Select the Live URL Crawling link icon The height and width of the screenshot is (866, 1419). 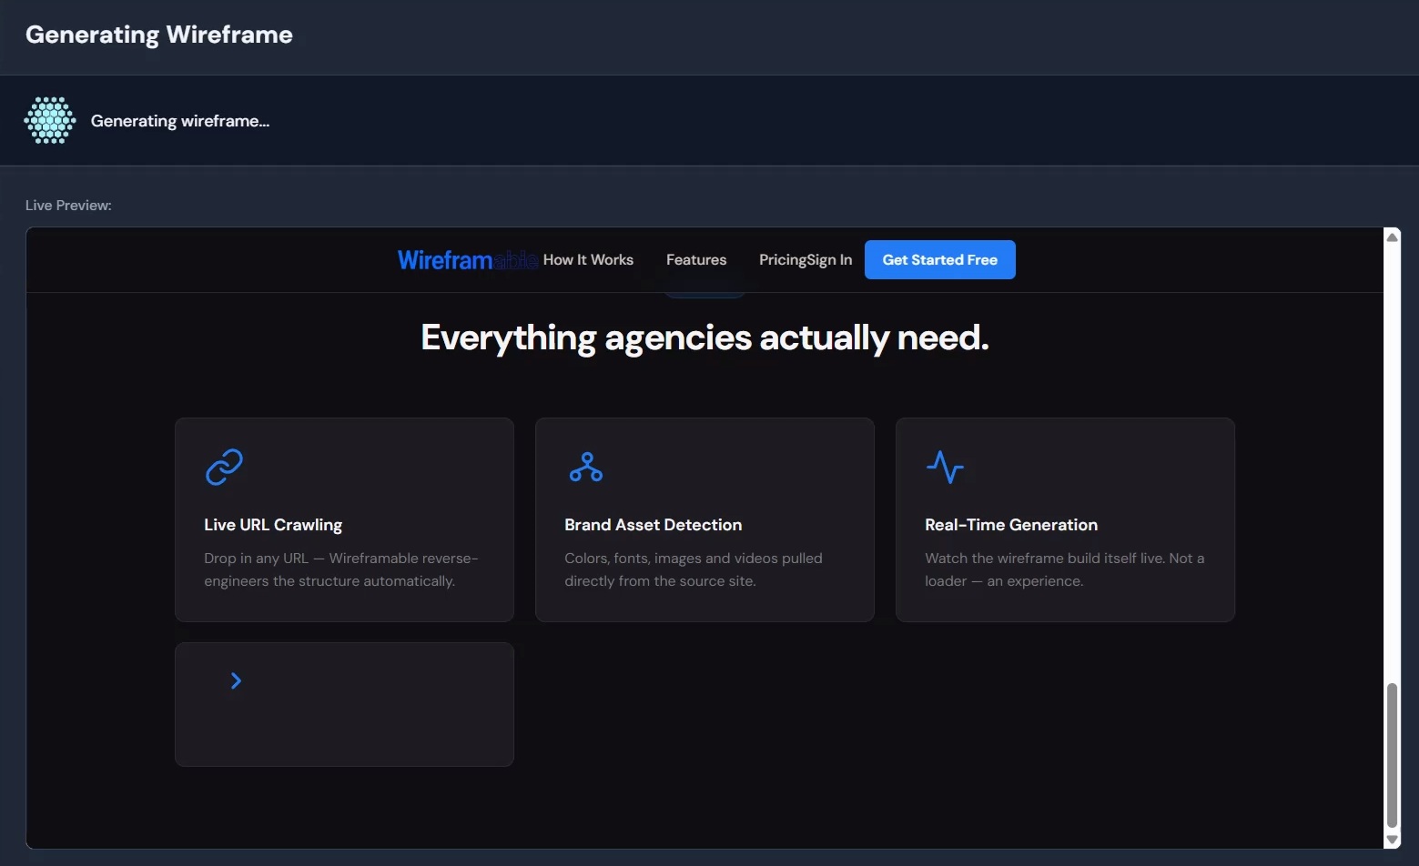pos(223,467)
